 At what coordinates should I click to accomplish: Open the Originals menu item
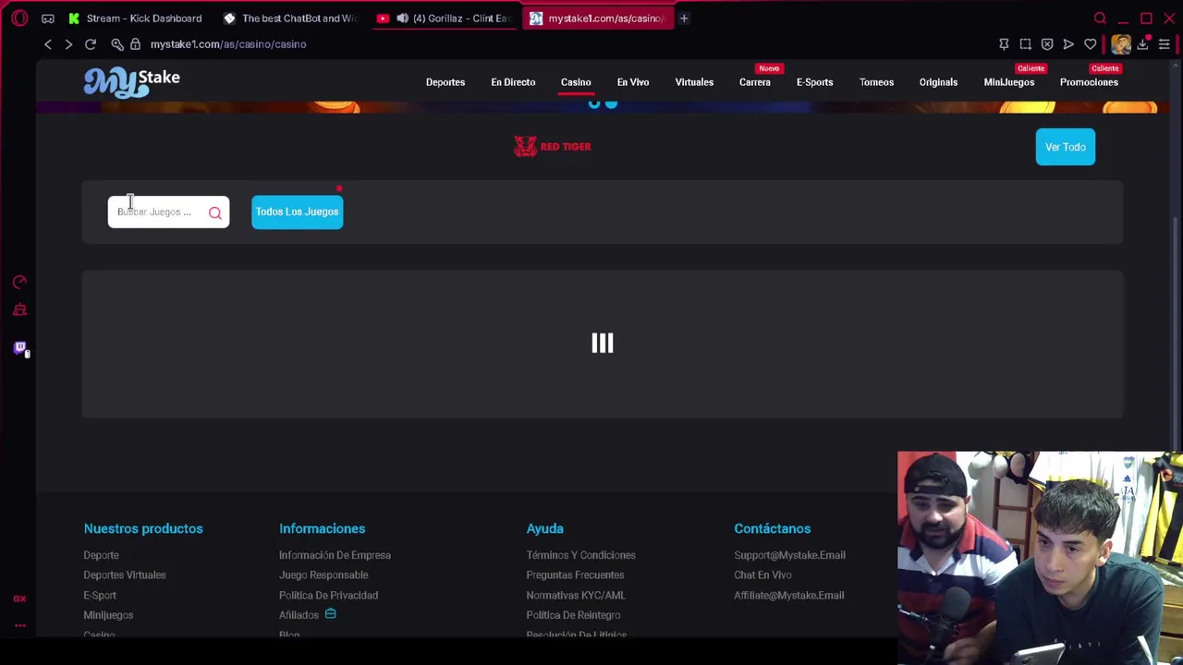[938, 82]
